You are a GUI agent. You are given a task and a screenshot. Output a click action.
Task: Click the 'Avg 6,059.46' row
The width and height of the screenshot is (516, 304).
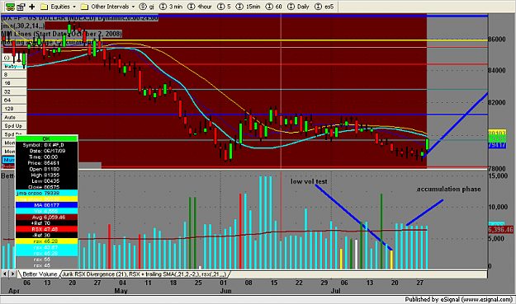tap(46, 217)
